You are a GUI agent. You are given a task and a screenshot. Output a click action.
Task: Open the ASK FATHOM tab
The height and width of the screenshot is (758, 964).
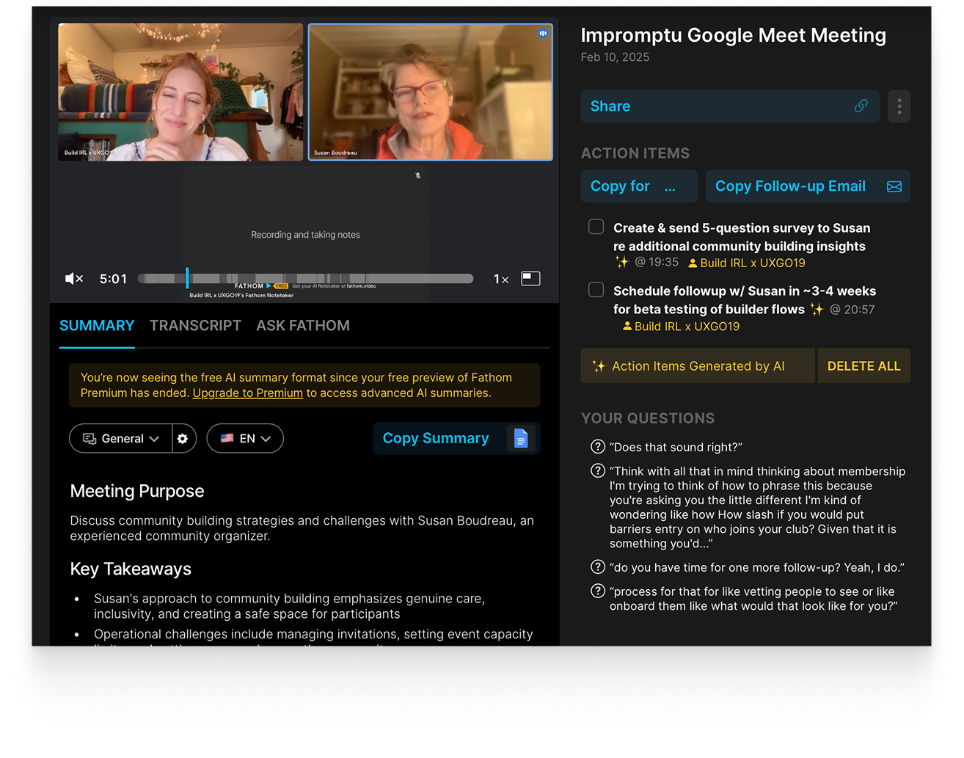[303, 326]
